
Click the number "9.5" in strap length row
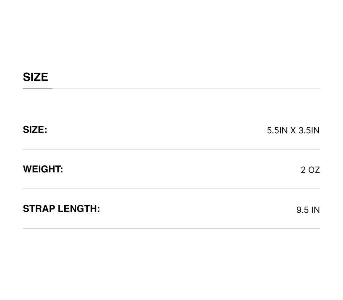tap(302, 210)
